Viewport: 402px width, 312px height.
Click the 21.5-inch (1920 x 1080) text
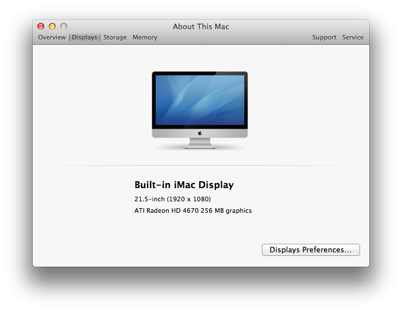point(172,199)
